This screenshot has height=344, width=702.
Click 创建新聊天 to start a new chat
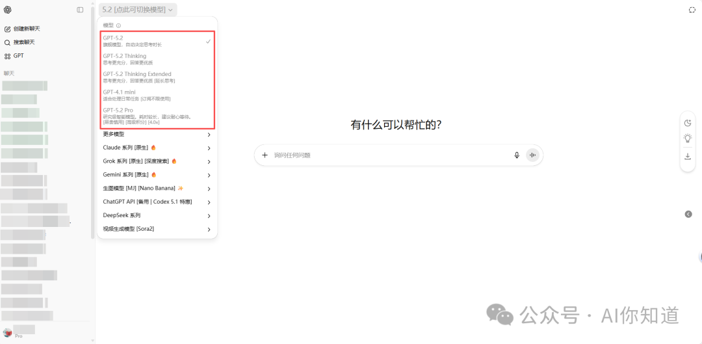click(26, 29)
